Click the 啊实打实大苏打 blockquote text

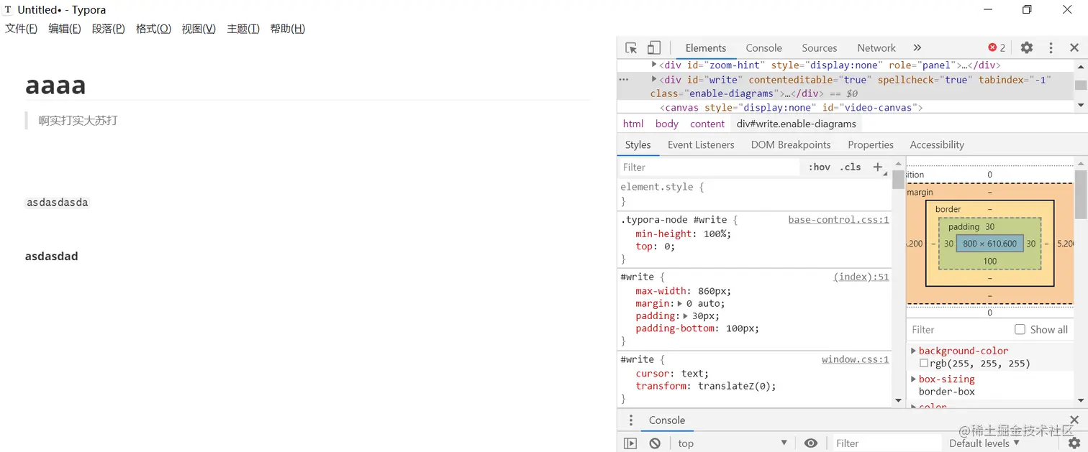pyautogui.click(x=78, y=120)
